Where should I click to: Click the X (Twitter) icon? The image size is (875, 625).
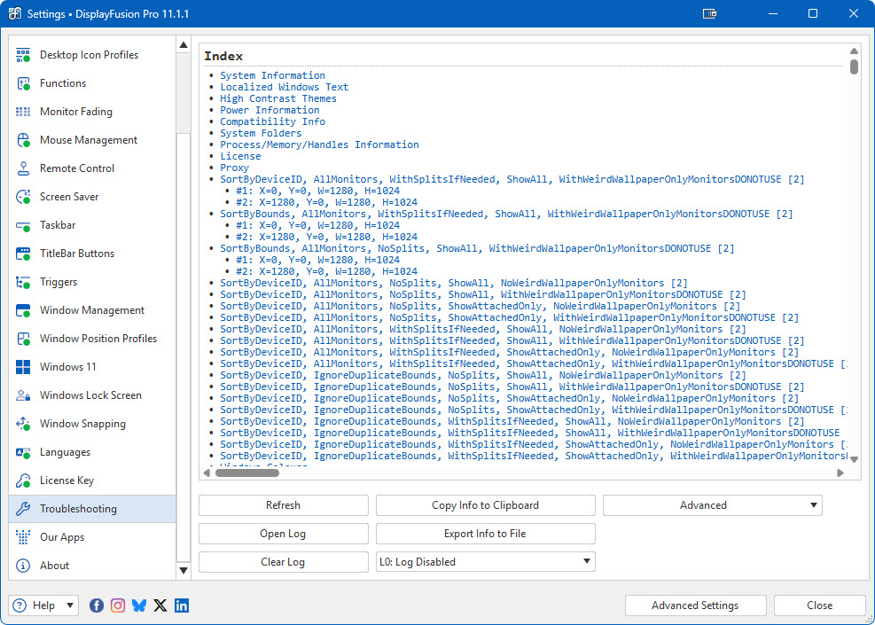pyautogui.click(x=160, y=605)
